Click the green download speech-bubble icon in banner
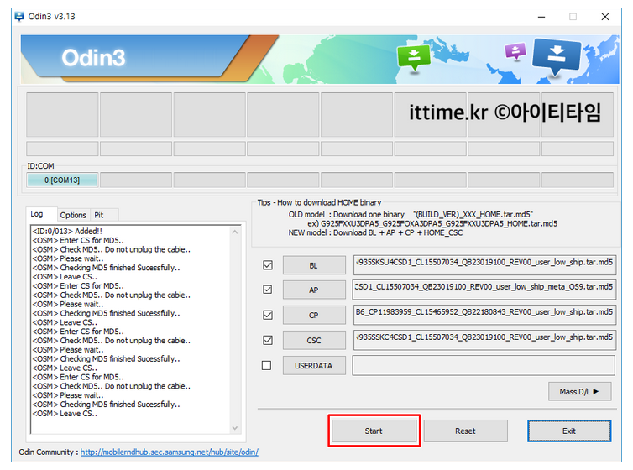This screenshot has height=470, width=633. pyautogui.click(x=413, y=59)
